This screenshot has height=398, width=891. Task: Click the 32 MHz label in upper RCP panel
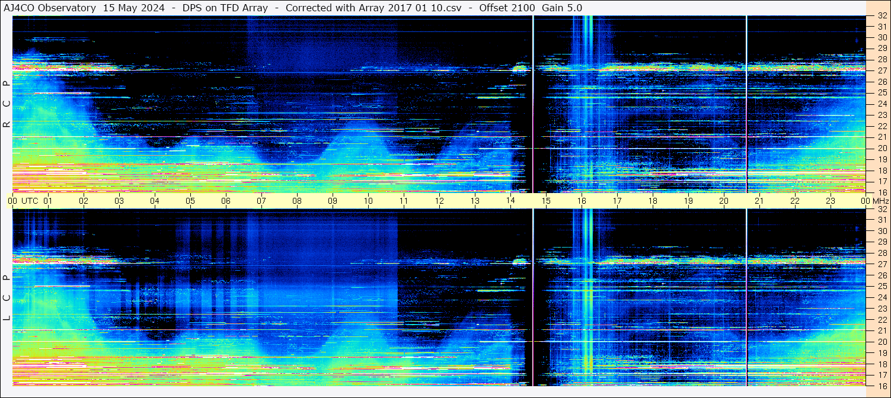tap(882, 16)
